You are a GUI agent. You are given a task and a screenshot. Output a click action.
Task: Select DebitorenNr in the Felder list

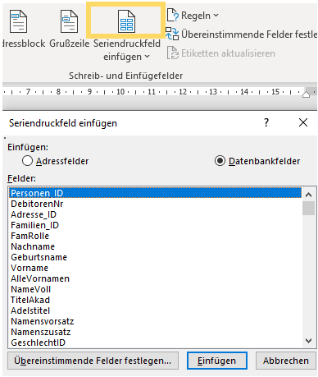(156, 204)
